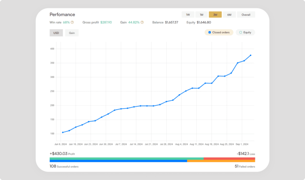Click the blue successful orders bar
305x180 pixels.
point(118,161)
